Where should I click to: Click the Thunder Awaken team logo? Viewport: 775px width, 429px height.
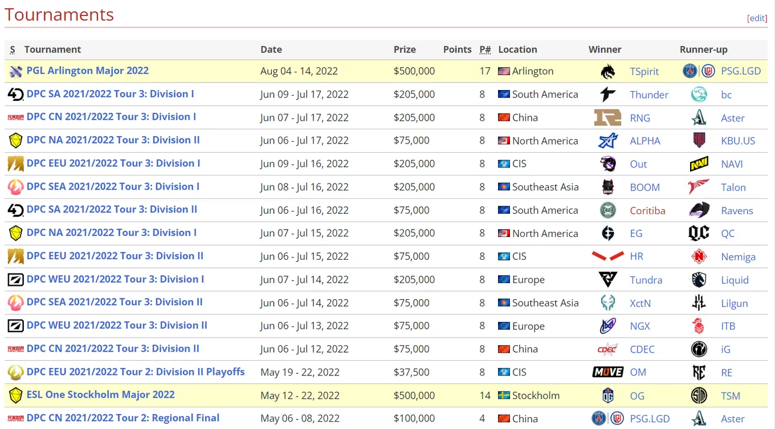[x=608, y=95]
